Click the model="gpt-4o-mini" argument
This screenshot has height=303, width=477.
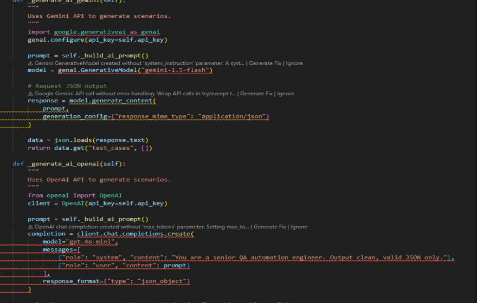[x=80, y=242]
